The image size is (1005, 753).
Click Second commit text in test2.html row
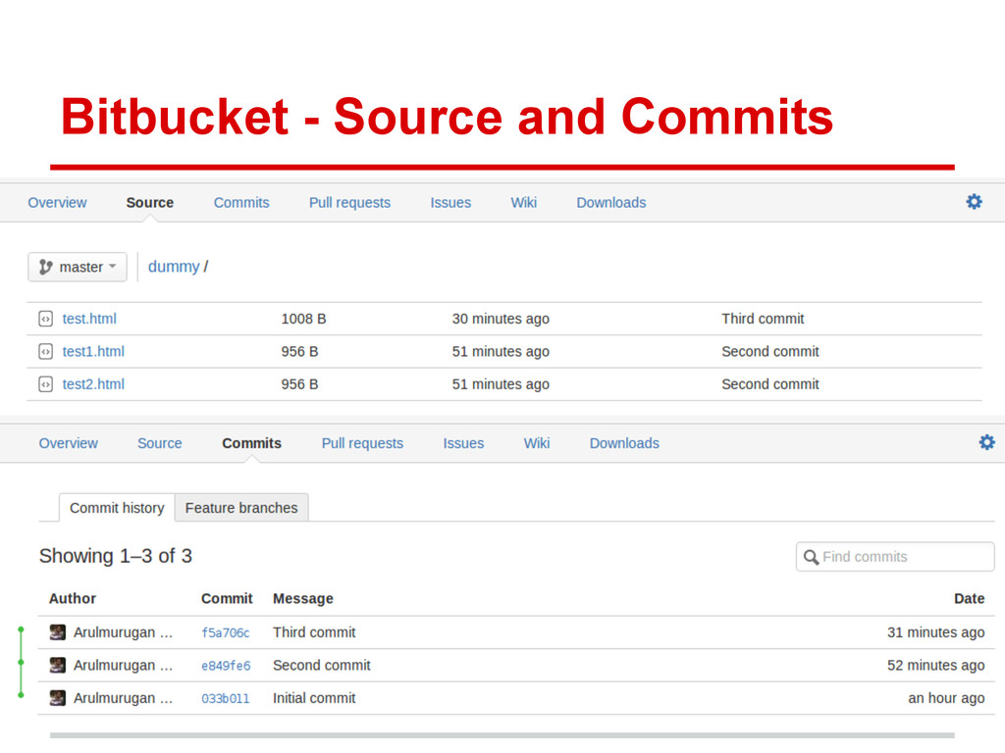(770, 384)
